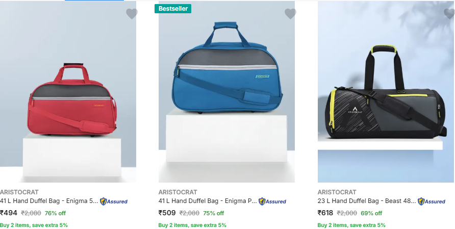
Task: Open 23 L Hand Duffel Bag Beast 48... link
Action: [x=367, y=201]
